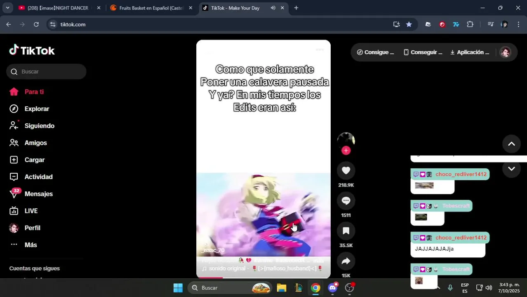Share the video with the arrow icon
This screenshot has height=297, width=527.
[x=346, y=261]
